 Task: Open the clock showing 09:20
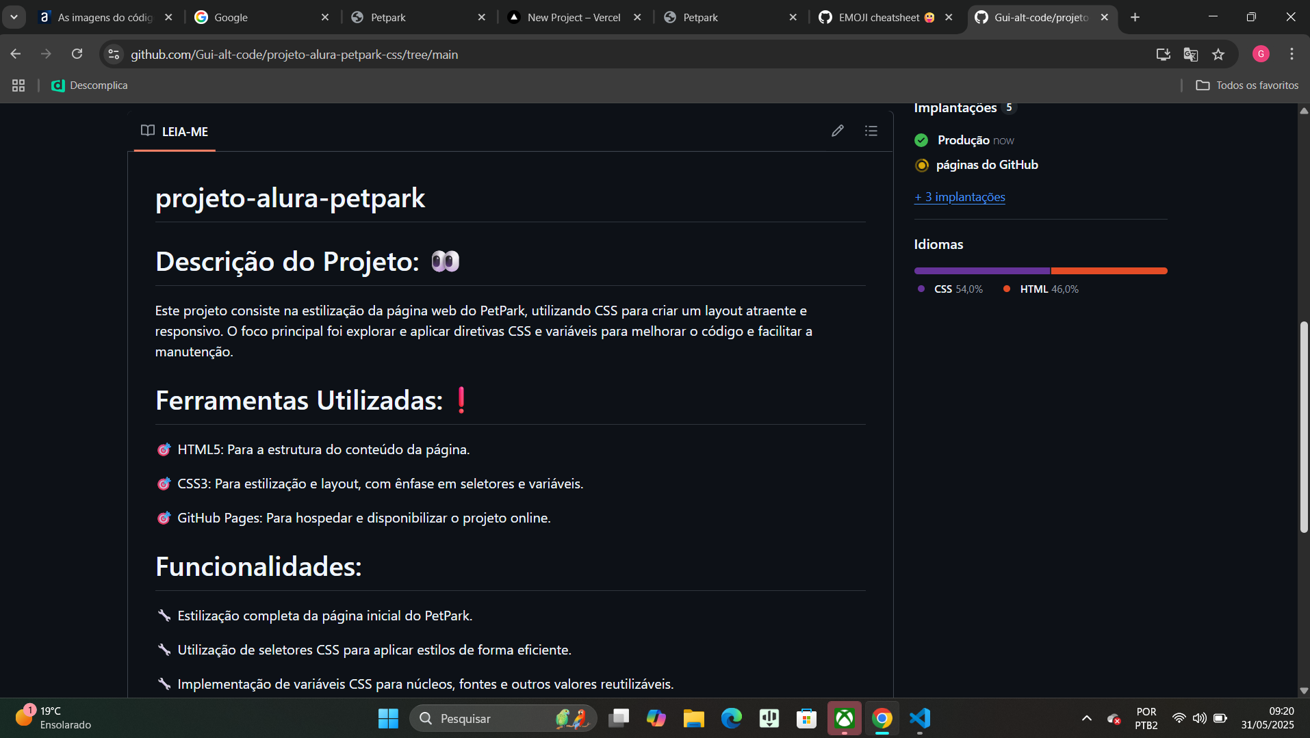[x=1268, y=718]
